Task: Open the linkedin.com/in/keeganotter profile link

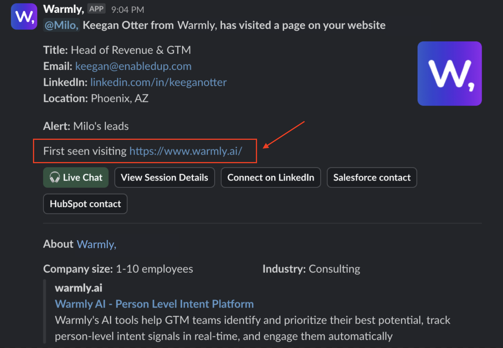Action: pos(158,82)
